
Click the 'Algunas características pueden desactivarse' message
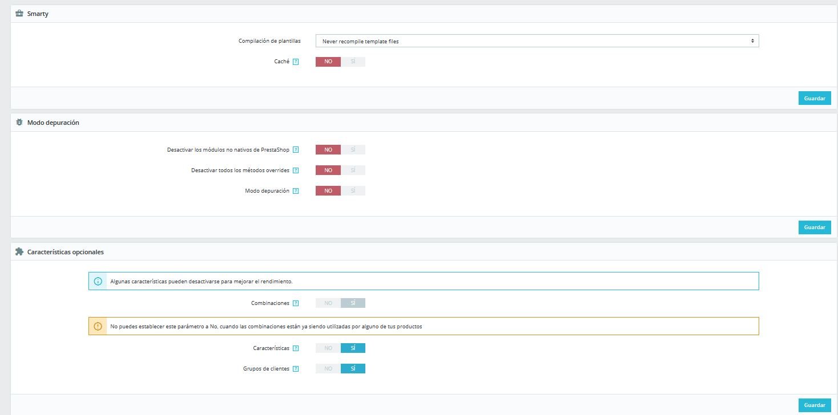click(201, 282)
